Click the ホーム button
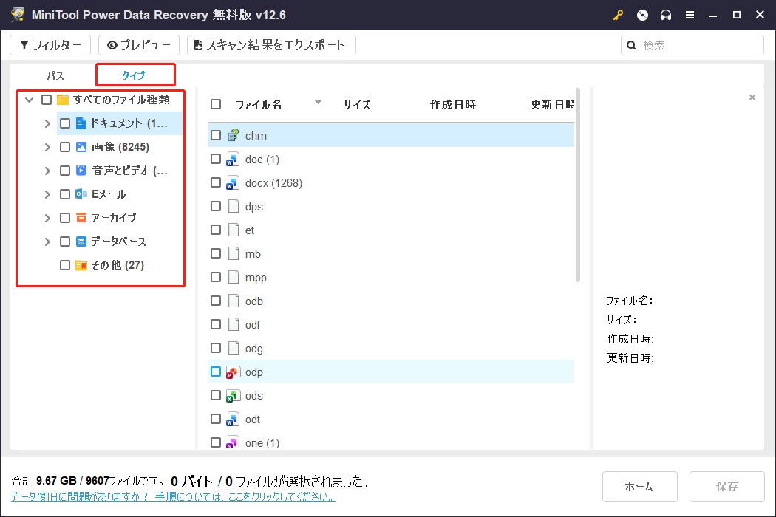Image resolution: width=776 pixels, height=517 pixels. point(640,486)
